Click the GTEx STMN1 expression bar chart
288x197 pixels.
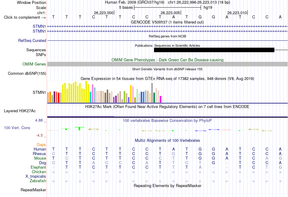click(104, 92)
